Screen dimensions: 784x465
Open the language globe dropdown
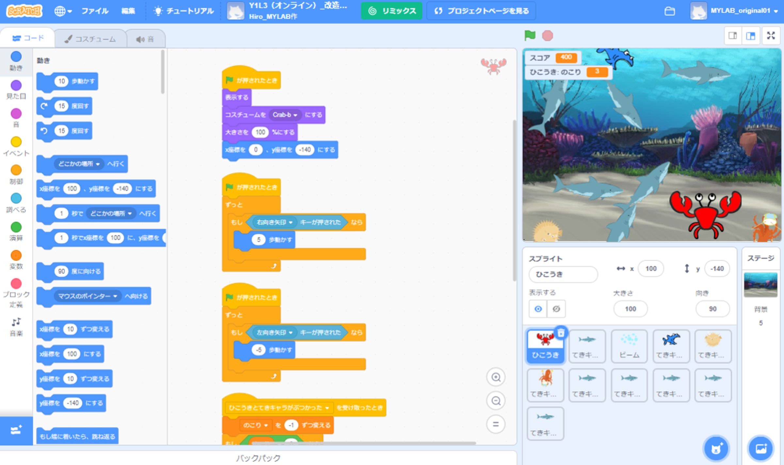pos(63,11)
